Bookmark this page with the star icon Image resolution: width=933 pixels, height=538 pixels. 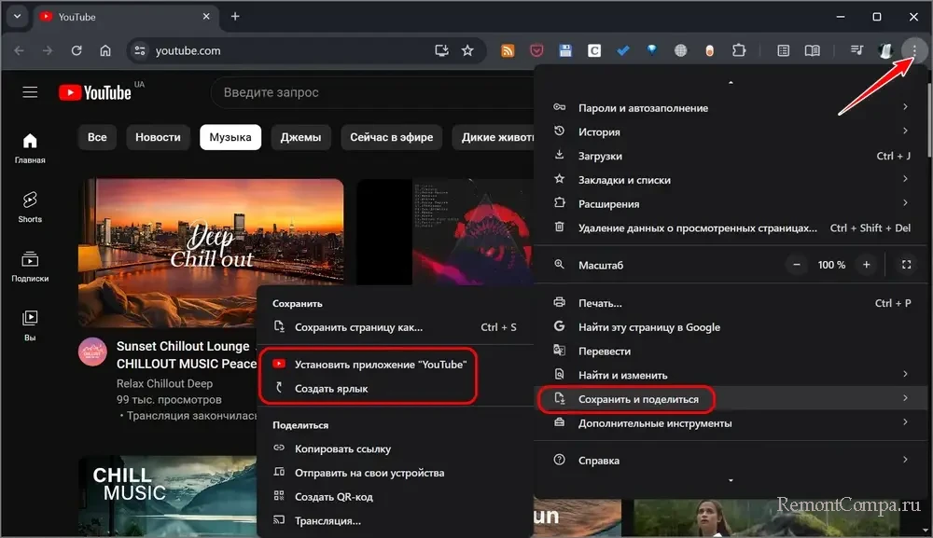pos(467,50)
